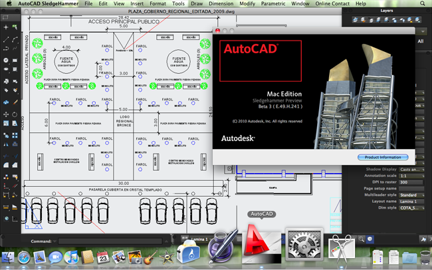Select the Extend tool
Image resolution: width=432 pixels, height=270 pixels.
click(x=15, y=156)
